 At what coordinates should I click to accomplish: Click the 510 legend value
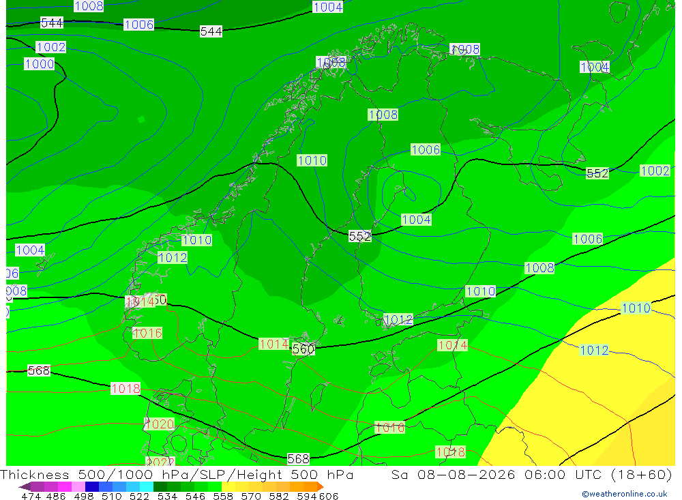click(111, 496)
